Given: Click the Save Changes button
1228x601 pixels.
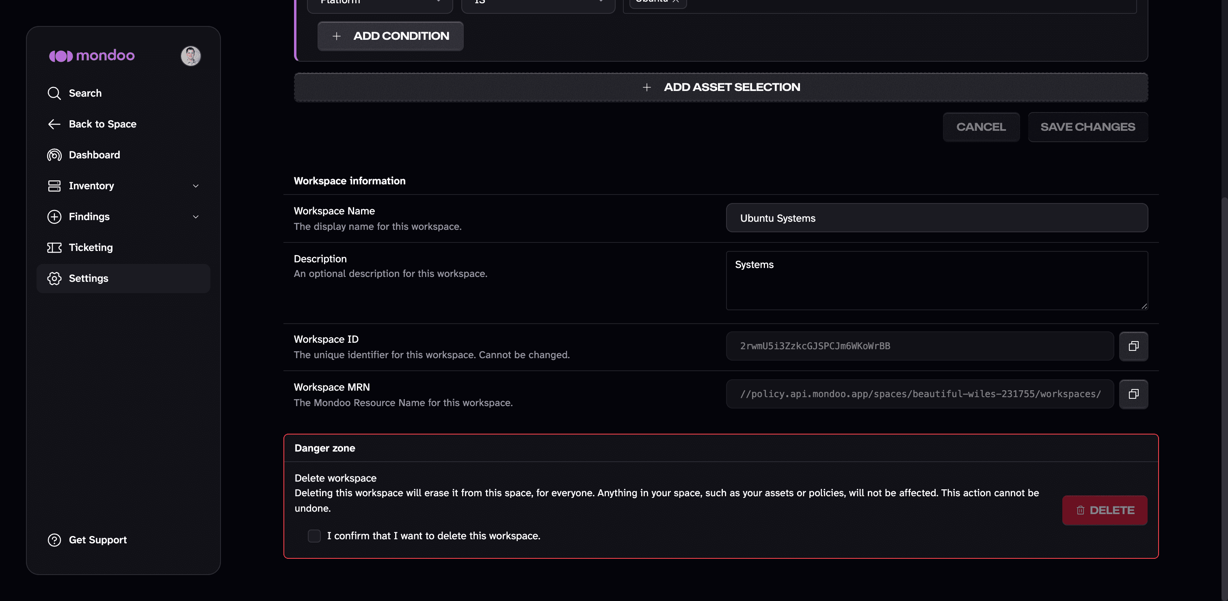Looking at the screenshot, I should 1087,127.
